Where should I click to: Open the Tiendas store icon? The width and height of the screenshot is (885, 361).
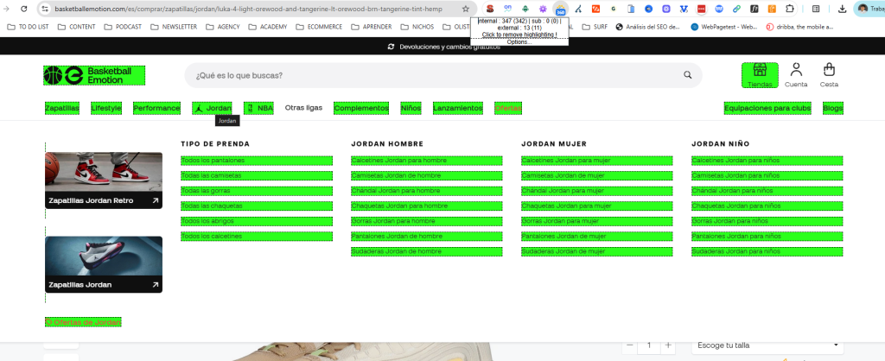(760, 74)
